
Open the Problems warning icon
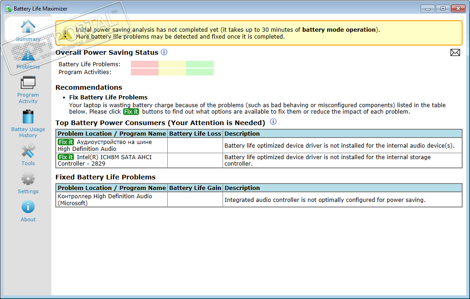click(x=28, y=54)
